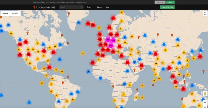Accept cookies with Got it button
Screen dimensions: 208x108
pos(170,2)
